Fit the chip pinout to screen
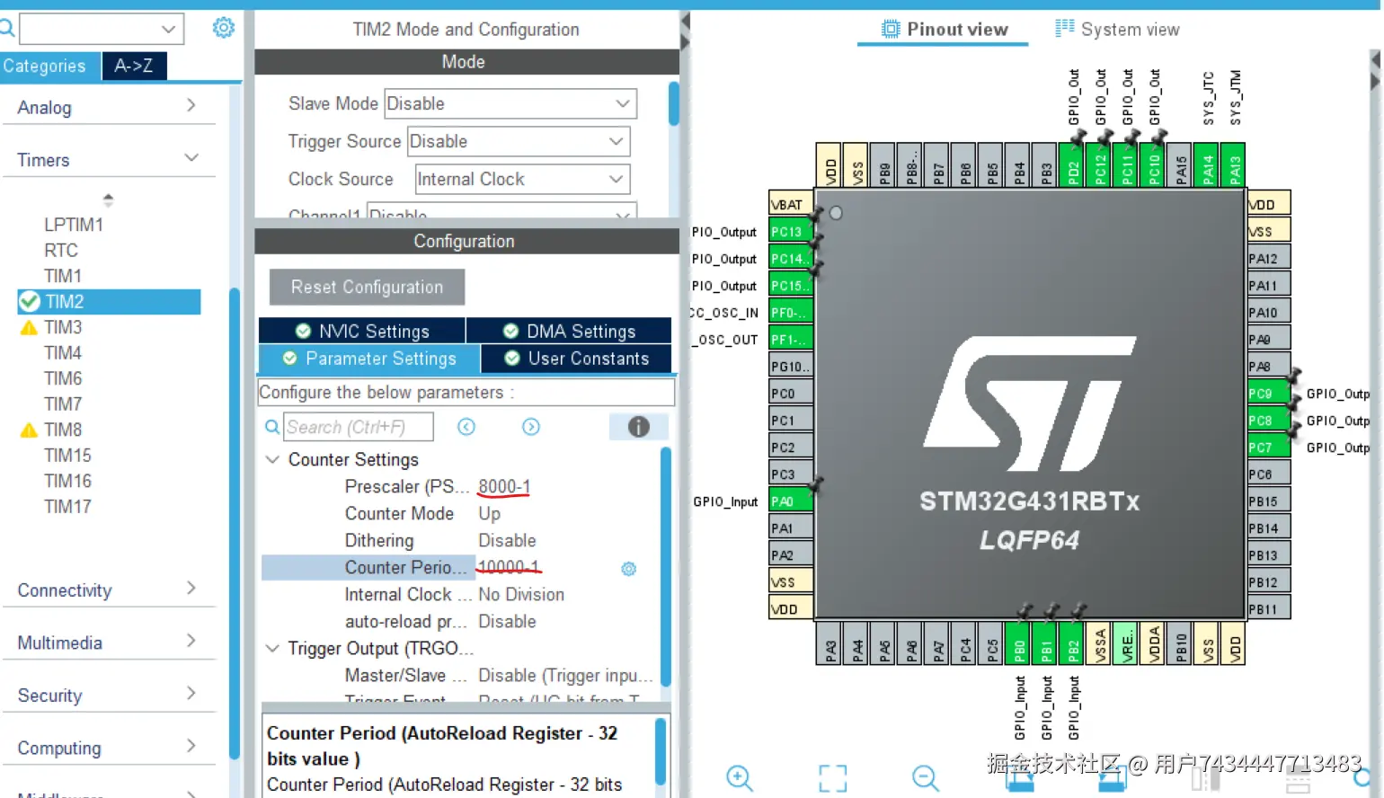The width and height of the screenshot is (1384, 798). click(832, 778)
